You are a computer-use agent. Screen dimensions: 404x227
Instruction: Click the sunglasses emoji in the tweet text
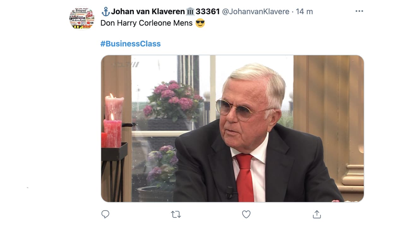[x=200, y=23]
